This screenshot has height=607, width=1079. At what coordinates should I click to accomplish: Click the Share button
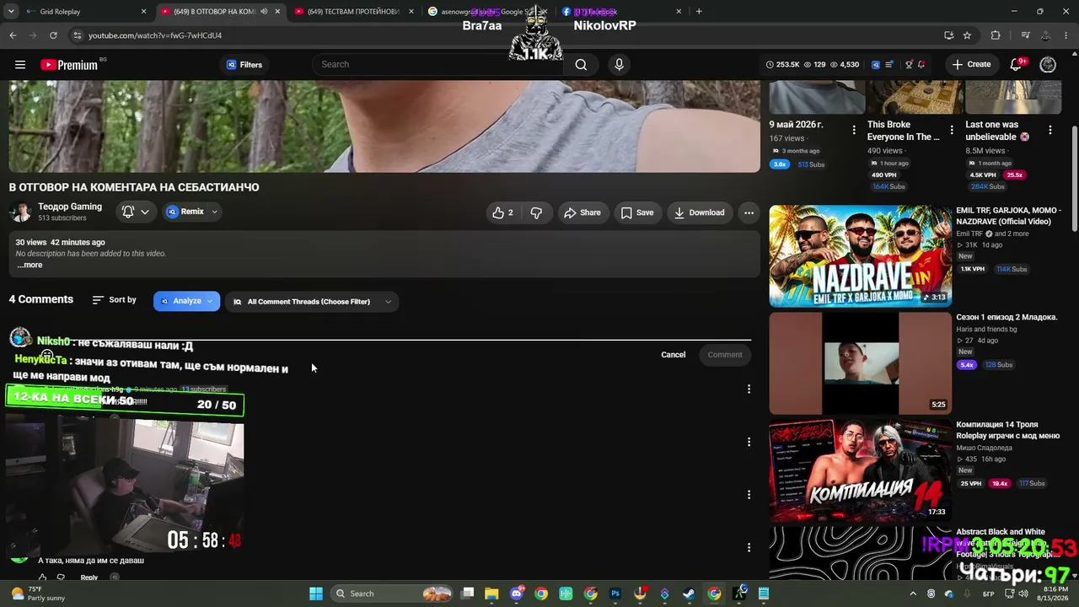[582, 212]
